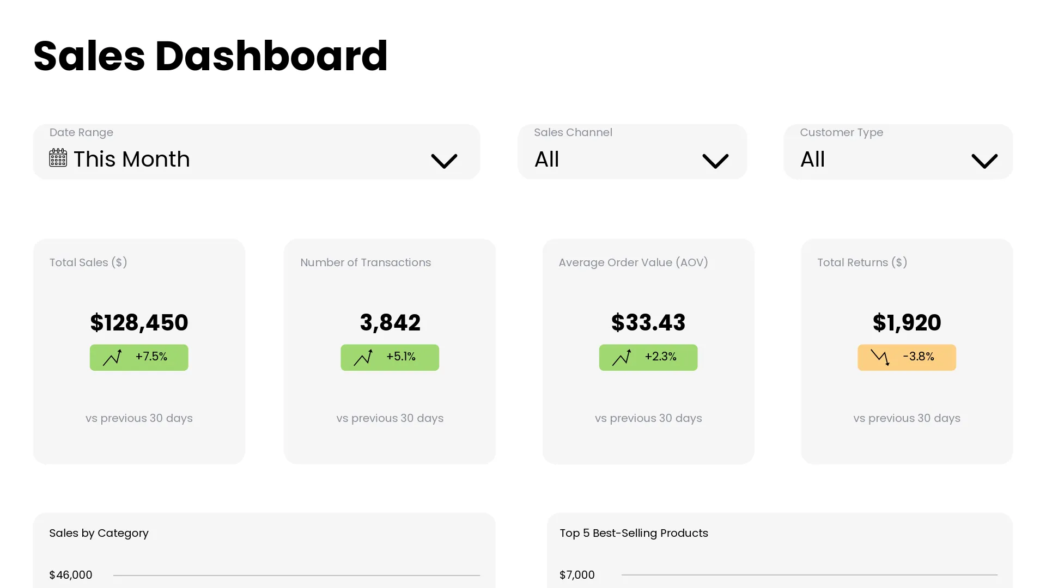Image resolution: width=1046 pixels, height=588 pixels.
Task: Click the upward trend icon for Total Sales
Action: 112,357
